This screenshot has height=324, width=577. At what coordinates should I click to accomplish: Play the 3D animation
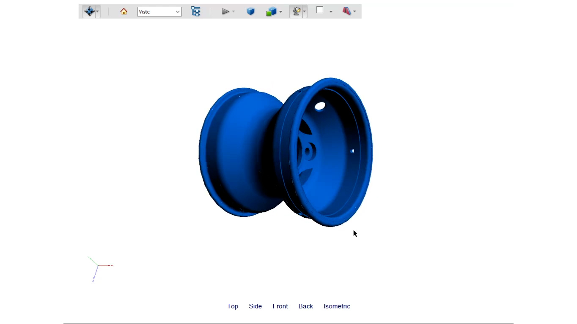[x=225, y=11]
